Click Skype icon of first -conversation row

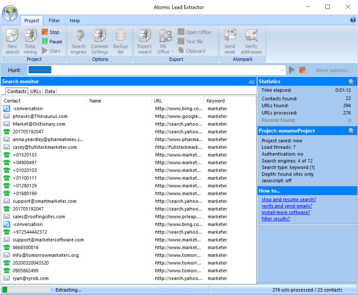[7, 109]
